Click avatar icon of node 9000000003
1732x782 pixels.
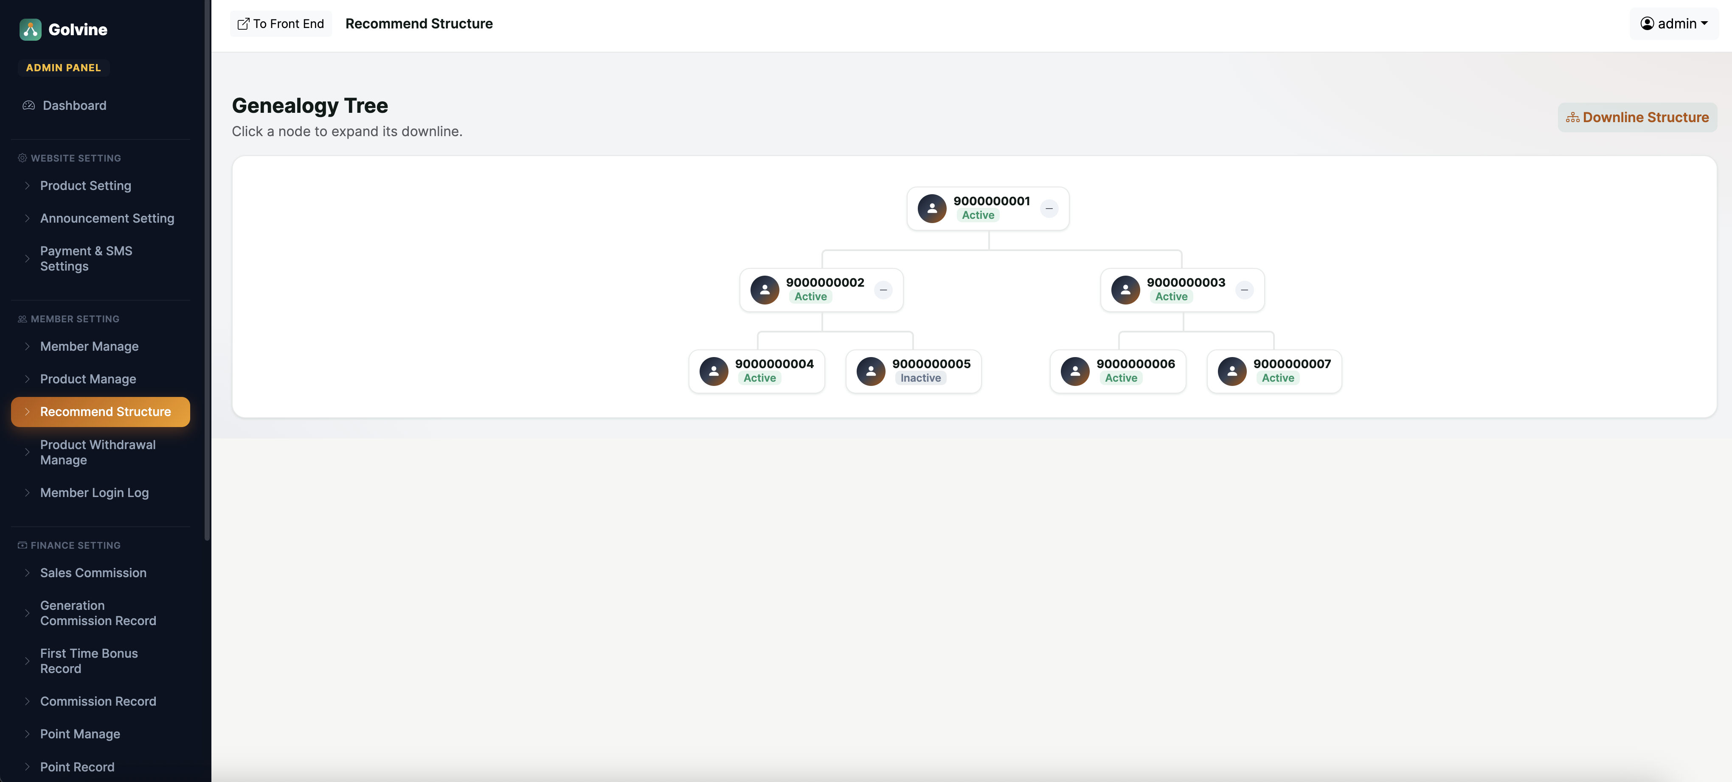(1125, 290)
